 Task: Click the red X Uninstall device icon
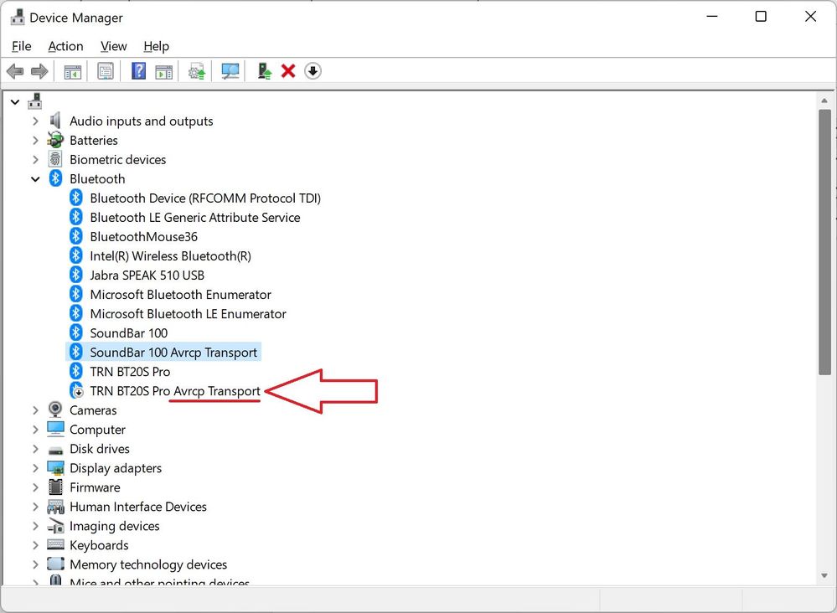pyautogui.click(x=288, y=71)
